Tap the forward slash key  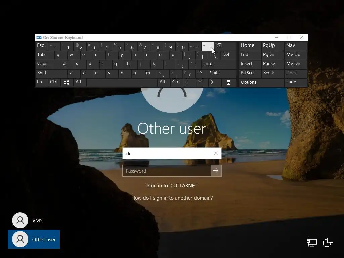click(188, 73)
